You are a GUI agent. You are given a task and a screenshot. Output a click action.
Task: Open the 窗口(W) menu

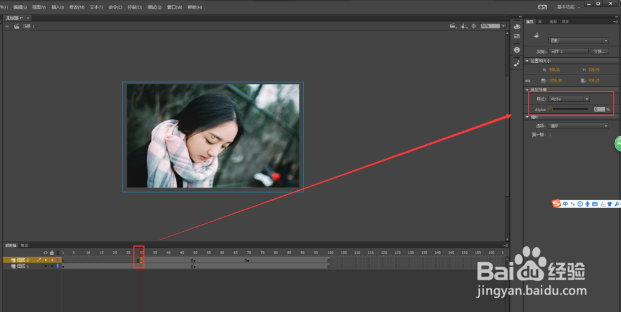point(175,7)
